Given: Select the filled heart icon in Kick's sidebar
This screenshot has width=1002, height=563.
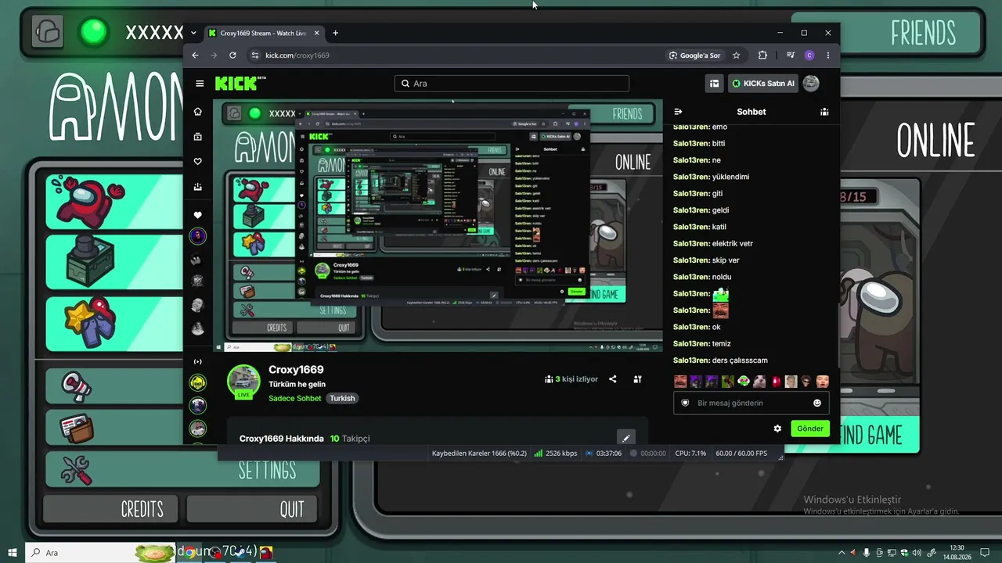Looking at the screenshot, I should tap(198, 215).
